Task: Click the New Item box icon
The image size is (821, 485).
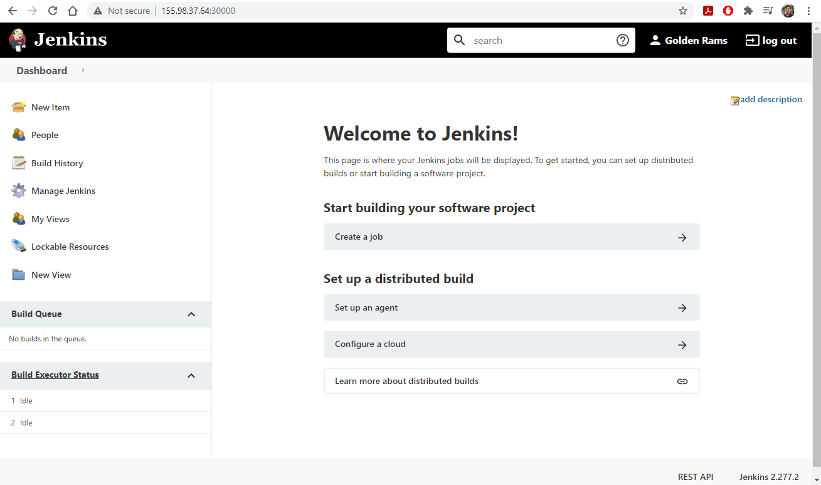Action: click(18, 107)
